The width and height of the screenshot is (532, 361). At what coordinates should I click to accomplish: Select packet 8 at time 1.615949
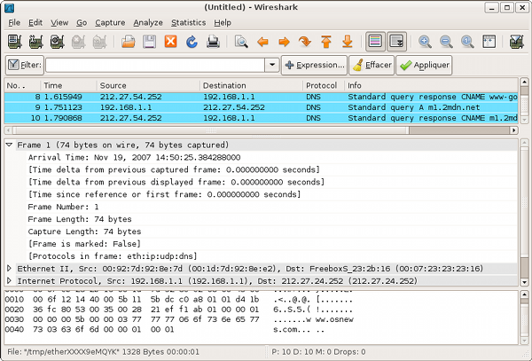[x=262, y=97]
